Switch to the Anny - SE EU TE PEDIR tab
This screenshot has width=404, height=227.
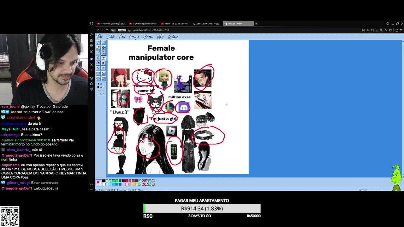tap(175, 24)
